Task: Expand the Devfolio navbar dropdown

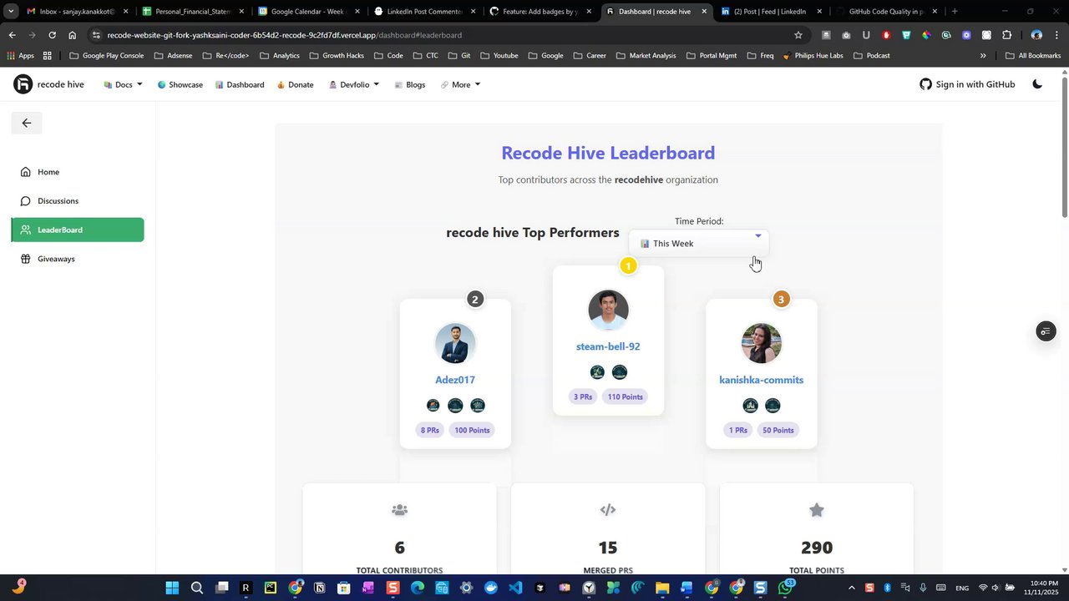Action: point(354,84)
